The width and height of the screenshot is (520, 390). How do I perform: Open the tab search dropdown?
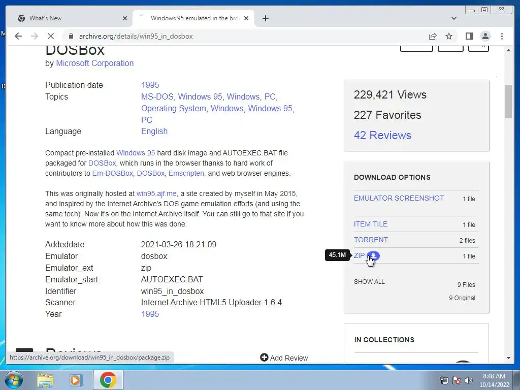click(x=453, y=18)
